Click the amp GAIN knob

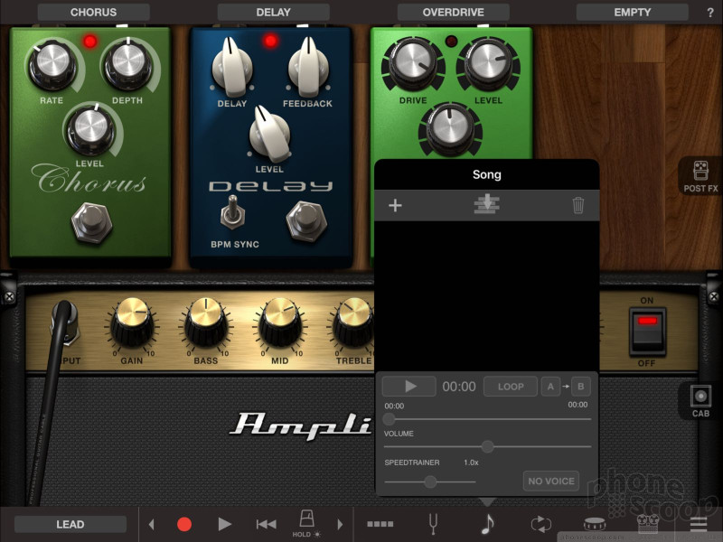point(132,322)
